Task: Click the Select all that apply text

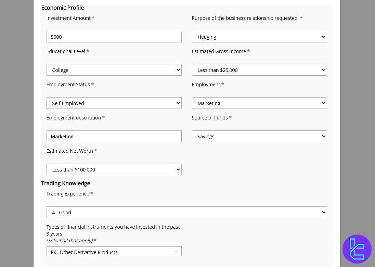Action: (x=69, y=240)
